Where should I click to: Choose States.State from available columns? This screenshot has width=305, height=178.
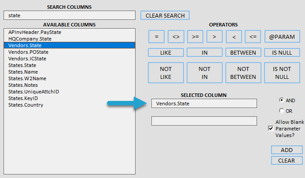(70, 65)
